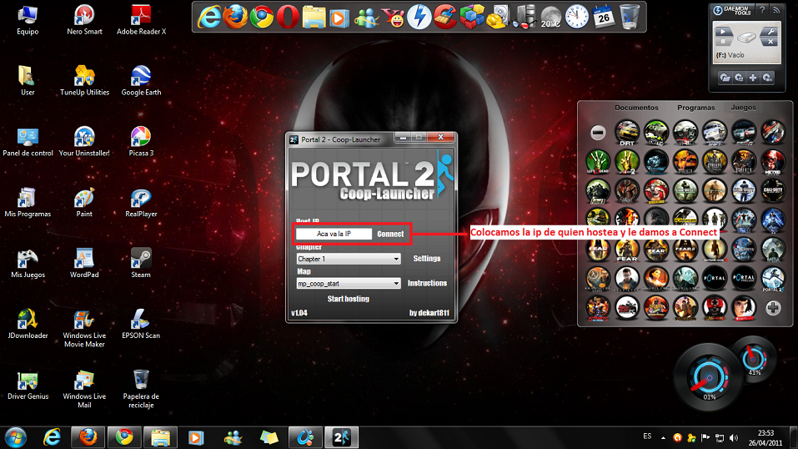Open the Daemon Tools gadget settings wrench

coord(771,32)
